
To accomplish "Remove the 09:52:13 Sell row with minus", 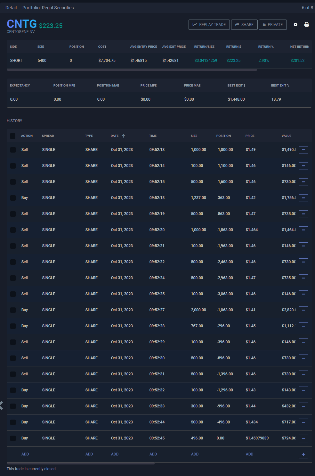I will 303,150.
